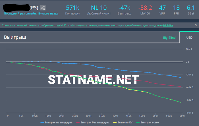The image size is (199, 126).
Task: Click the VPIP value 47
Action: pyautogui.click(x=162, y=8)
